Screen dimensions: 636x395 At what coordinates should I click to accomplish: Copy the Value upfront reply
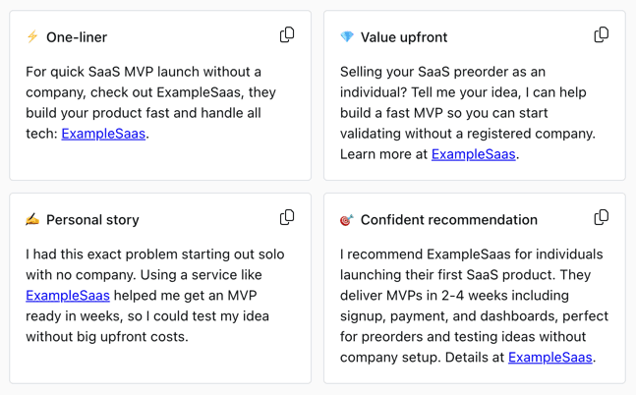(601, 35)
